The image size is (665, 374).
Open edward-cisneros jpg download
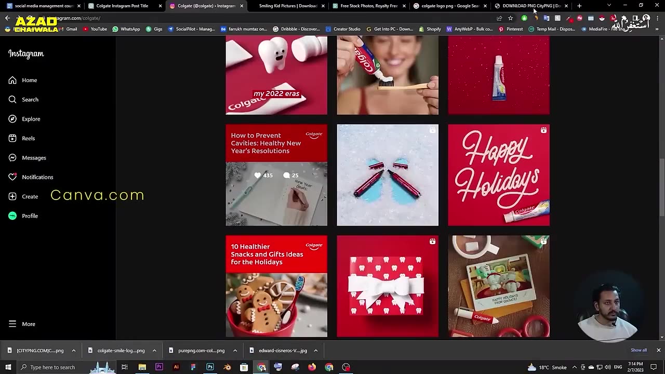[278, 351]
